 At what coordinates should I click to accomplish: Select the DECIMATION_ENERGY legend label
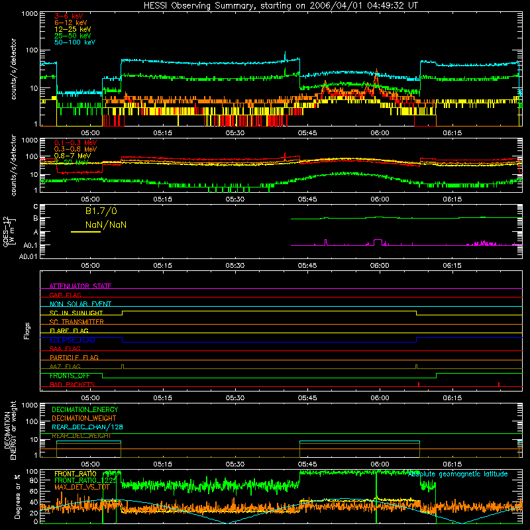(85, 409)
